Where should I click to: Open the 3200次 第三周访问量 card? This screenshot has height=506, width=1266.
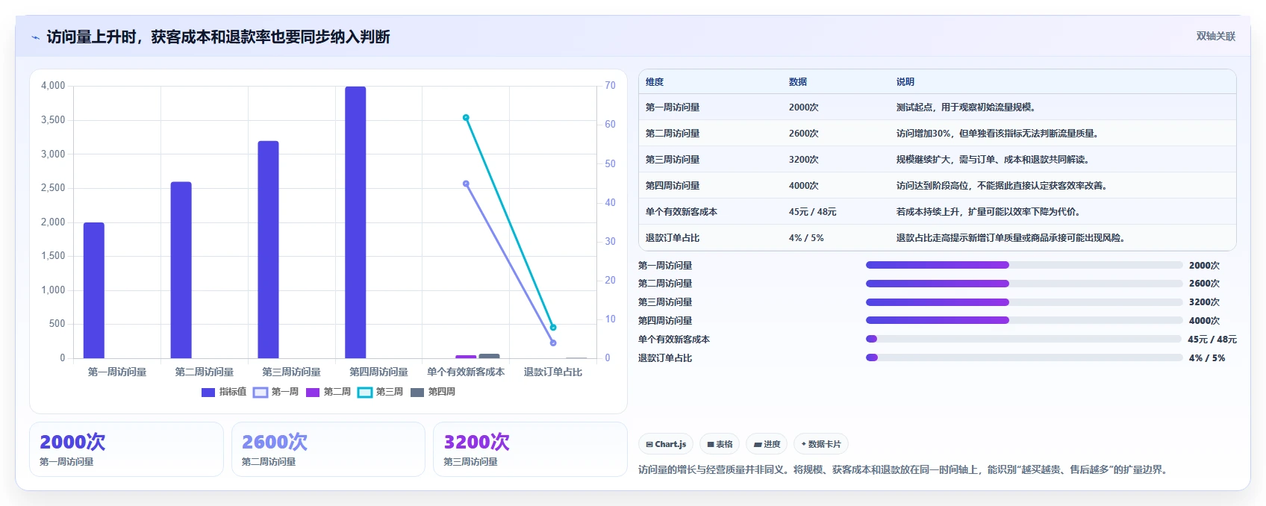coord(530,449)
